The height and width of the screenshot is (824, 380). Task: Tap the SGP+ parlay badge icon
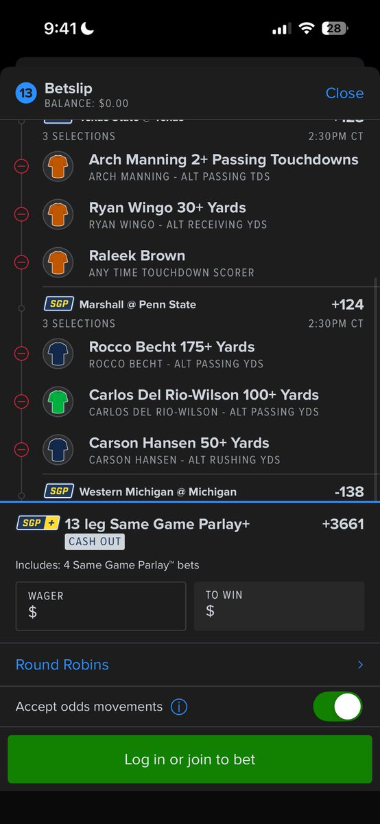(x=38, y=523)
